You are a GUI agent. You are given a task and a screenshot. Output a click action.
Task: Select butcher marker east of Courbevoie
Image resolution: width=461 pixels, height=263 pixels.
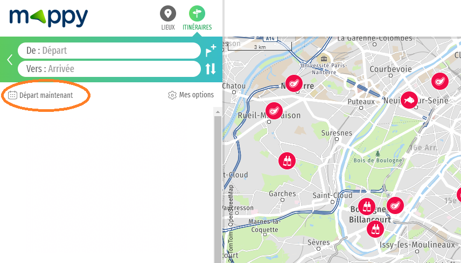point(440,81)
